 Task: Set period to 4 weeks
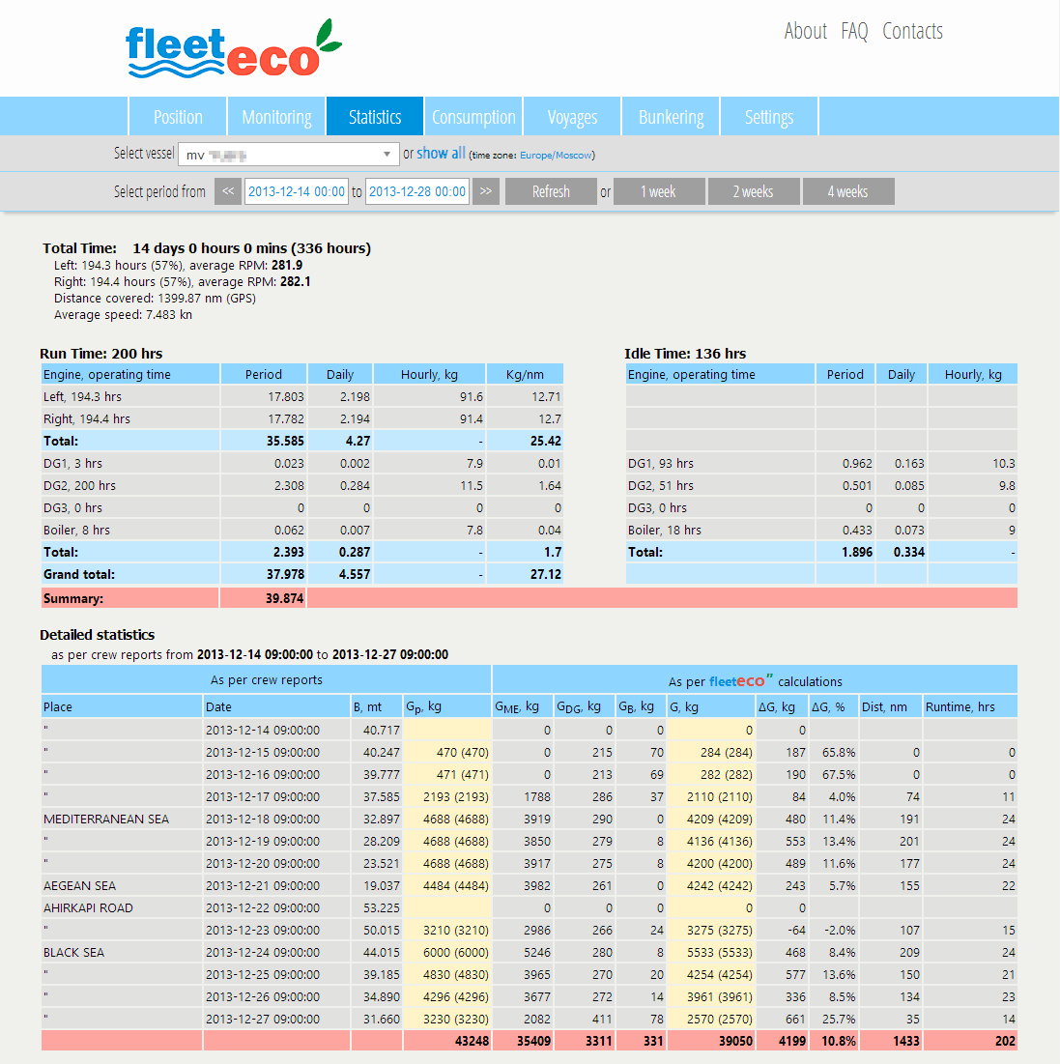[x=848, y=191]
